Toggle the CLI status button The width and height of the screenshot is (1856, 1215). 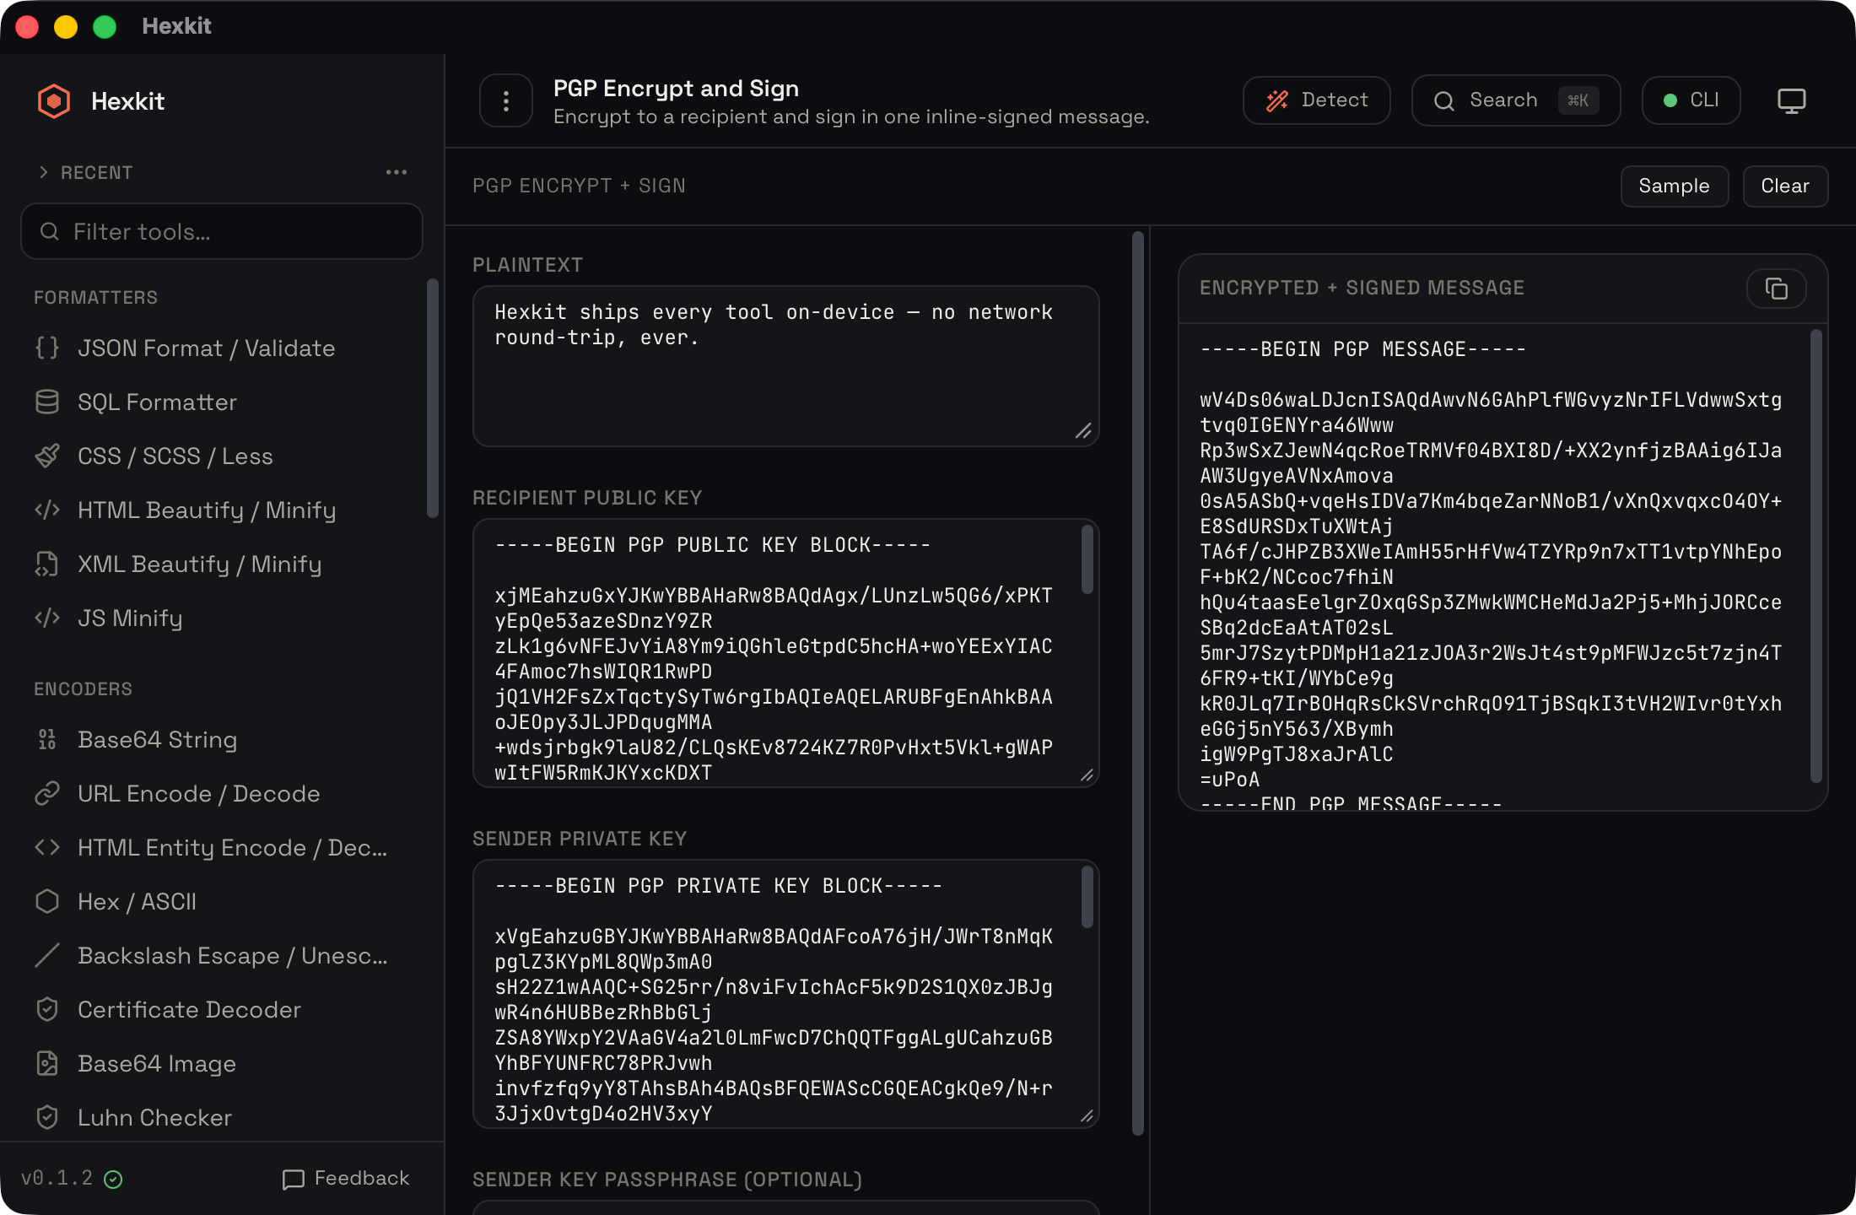pyautogui.click(x=1691, y=100)
